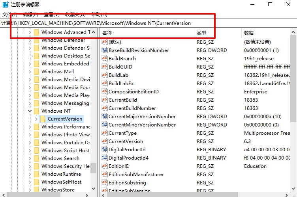Select the Windows Desktop Search key
The width and height of the screenshot is (297, 197).
[66, 56]
